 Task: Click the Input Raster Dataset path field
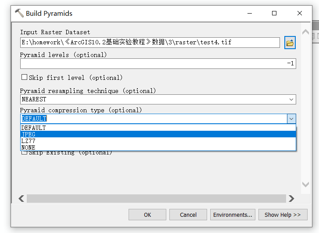150,43
